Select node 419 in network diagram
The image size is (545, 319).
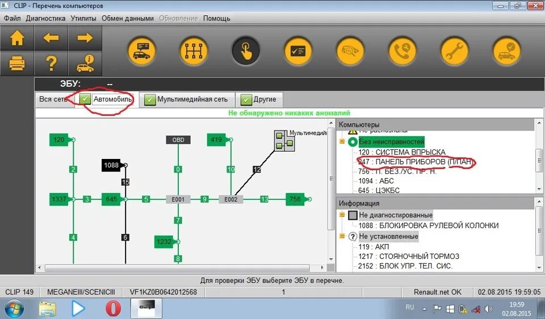pyautogui.click(x=216, y=140)
